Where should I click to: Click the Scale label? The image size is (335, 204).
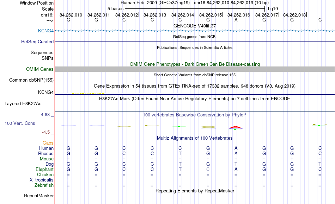(48, 9)
